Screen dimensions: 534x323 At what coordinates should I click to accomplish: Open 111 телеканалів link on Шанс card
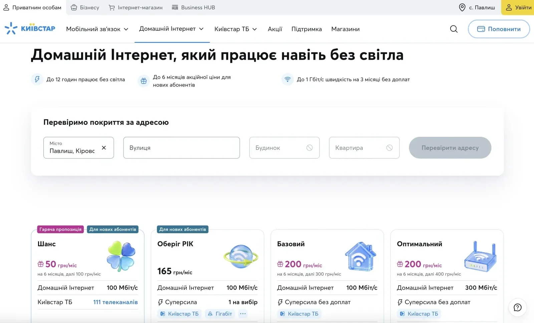[x=115, y=302]
